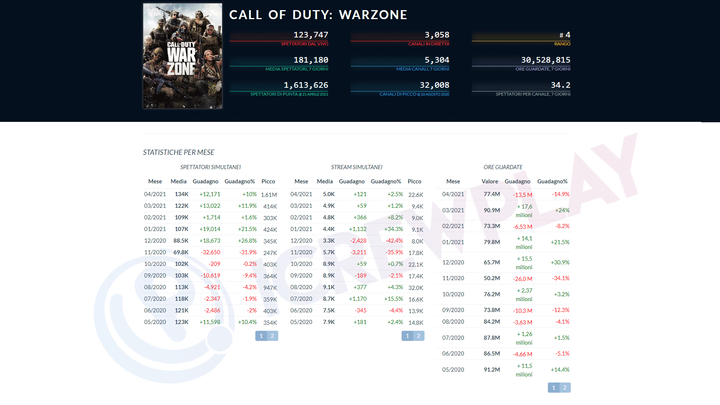Click 90.9M value in 03/2021 hours row
The width and height of the screenshot is (720, 405).
point(492,210)
